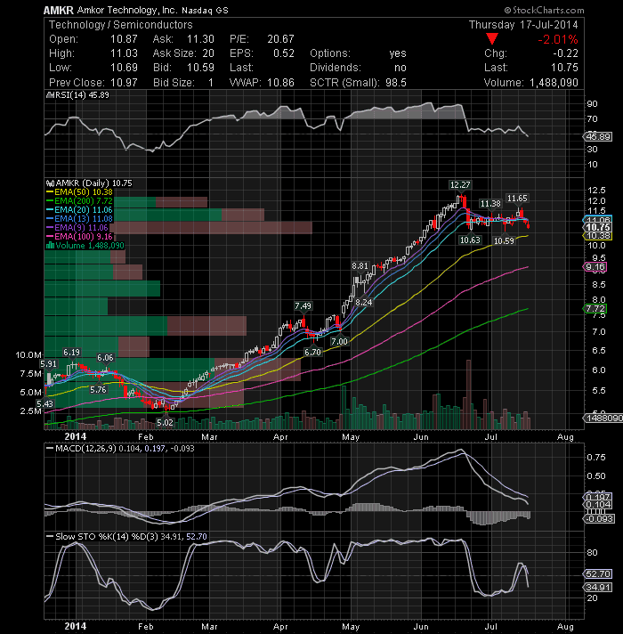The width and height of the screenshot is (623, 634).
Task: Click the 5.91 price label
Action: point(48,364)
